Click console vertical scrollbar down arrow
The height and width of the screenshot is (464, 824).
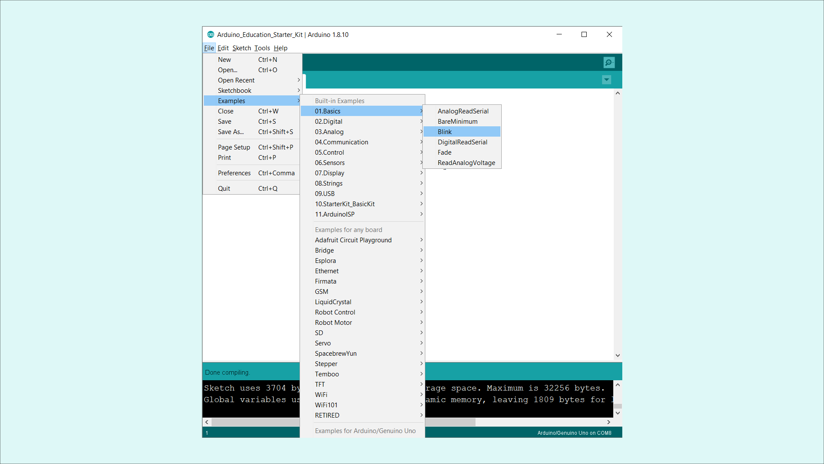click(618, 413)
